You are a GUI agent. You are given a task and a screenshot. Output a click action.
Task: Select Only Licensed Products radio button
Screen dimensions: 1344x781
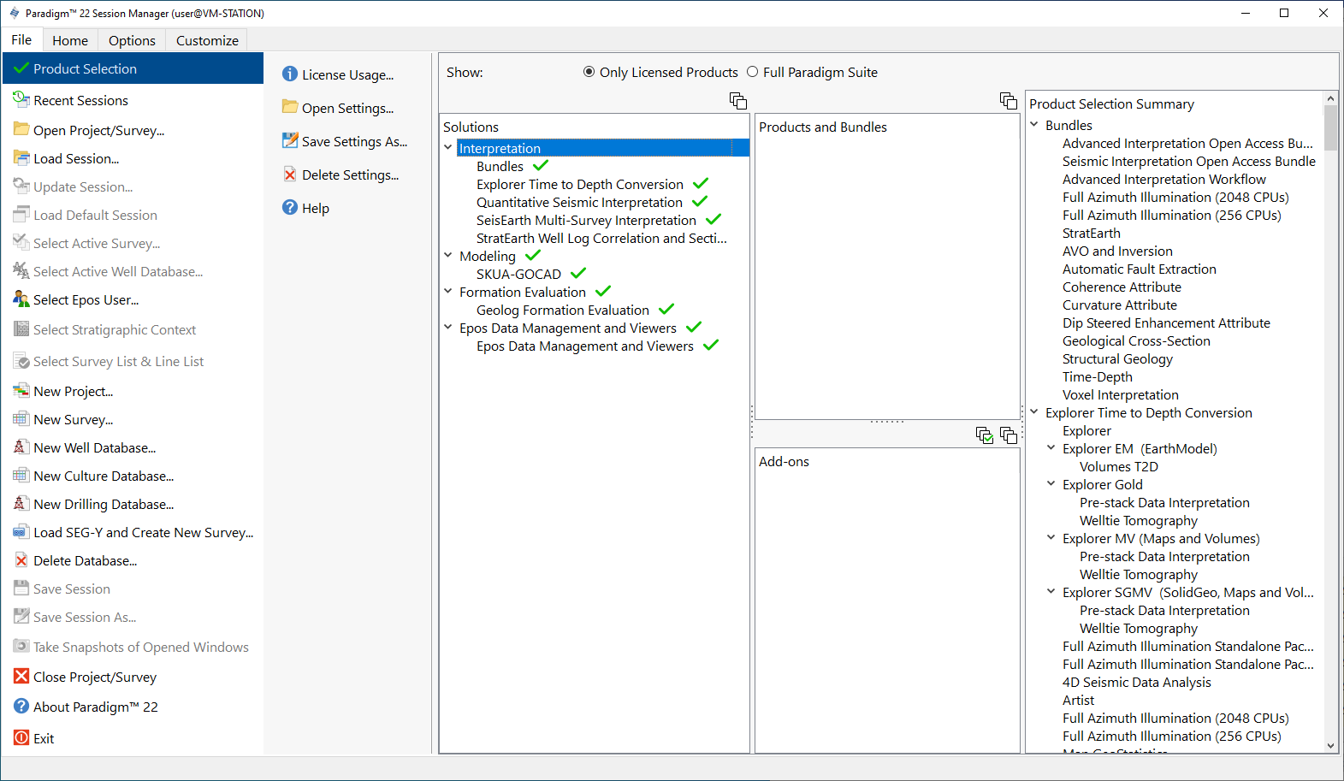click(589, 72)
